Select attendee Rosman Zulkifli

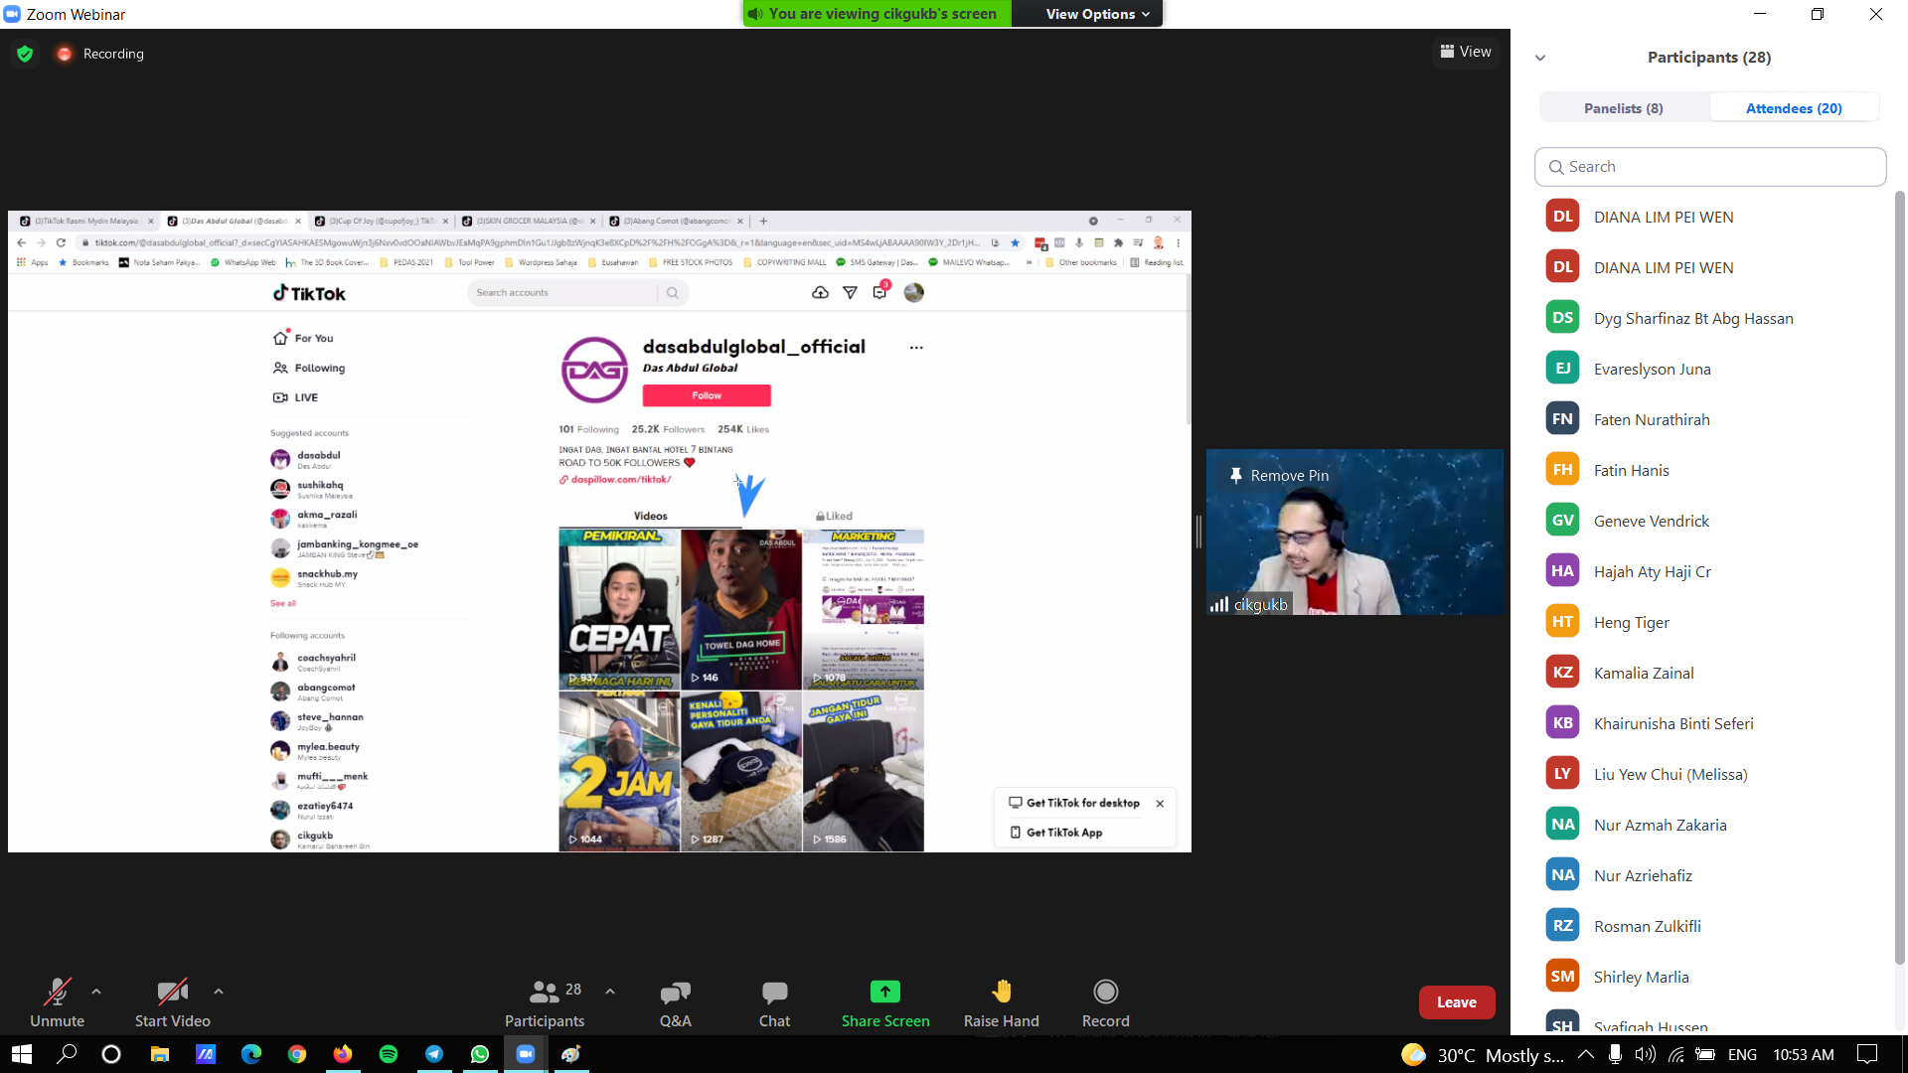click(1709, 926)
